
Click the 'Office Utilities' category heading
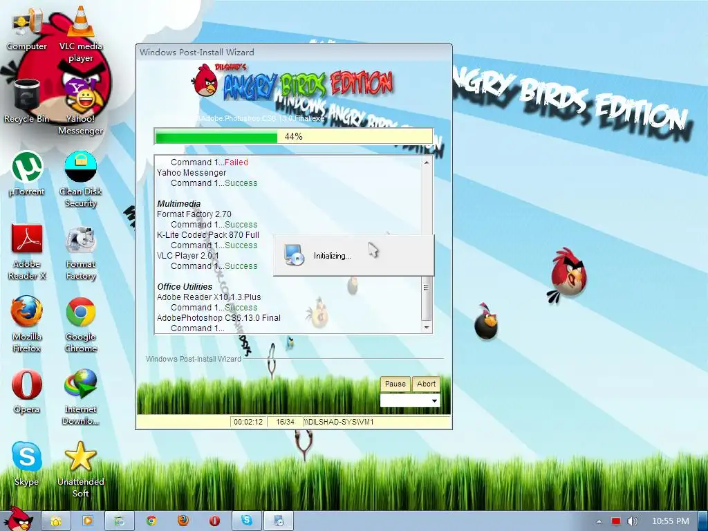(x=185, y=287)
